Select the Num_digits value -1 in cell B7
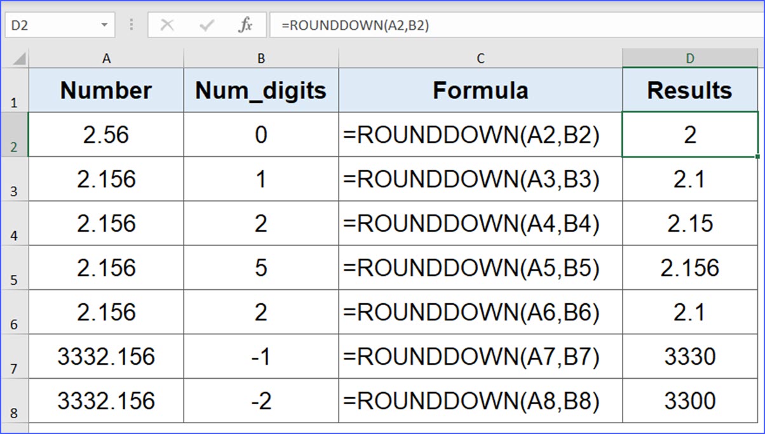The image size is (765, 434). point(261,357)
